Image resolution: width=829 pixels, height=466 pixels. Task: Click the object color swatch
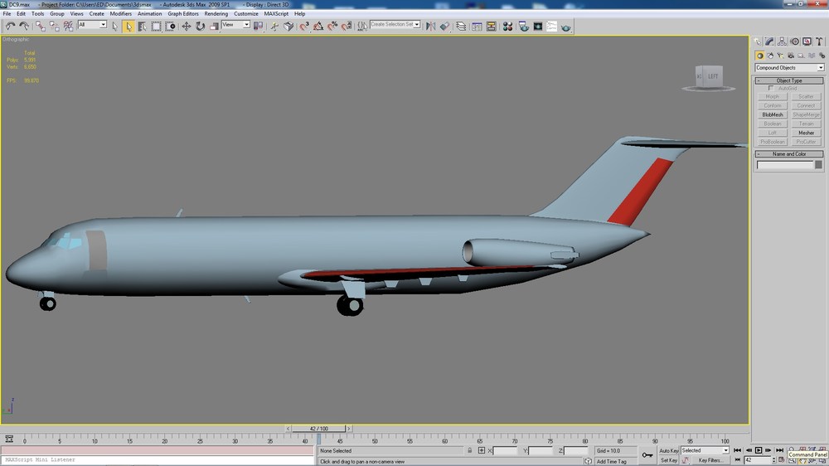[x=818, y=165]
